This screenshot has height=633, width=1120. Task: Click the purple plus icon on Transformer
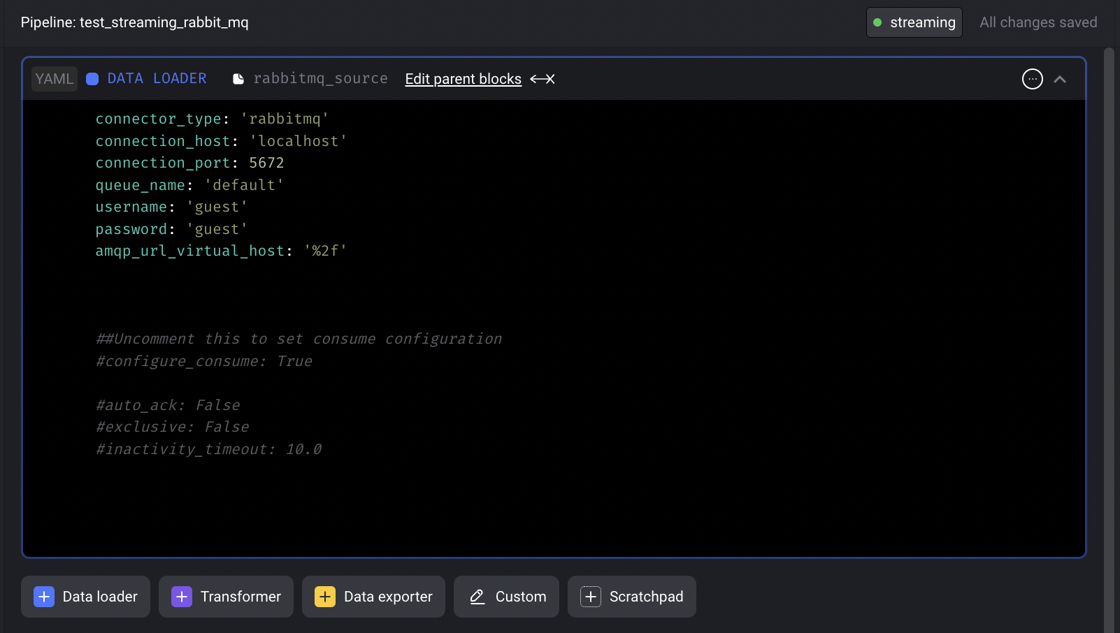pos(182,597)
